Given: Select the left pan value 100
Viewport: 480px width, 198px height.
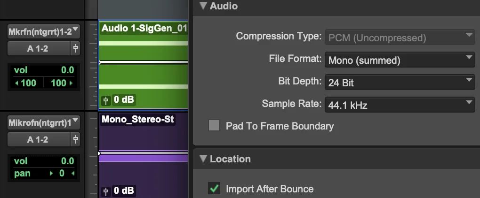Looking at the screenshot, I should pos(27,83).
